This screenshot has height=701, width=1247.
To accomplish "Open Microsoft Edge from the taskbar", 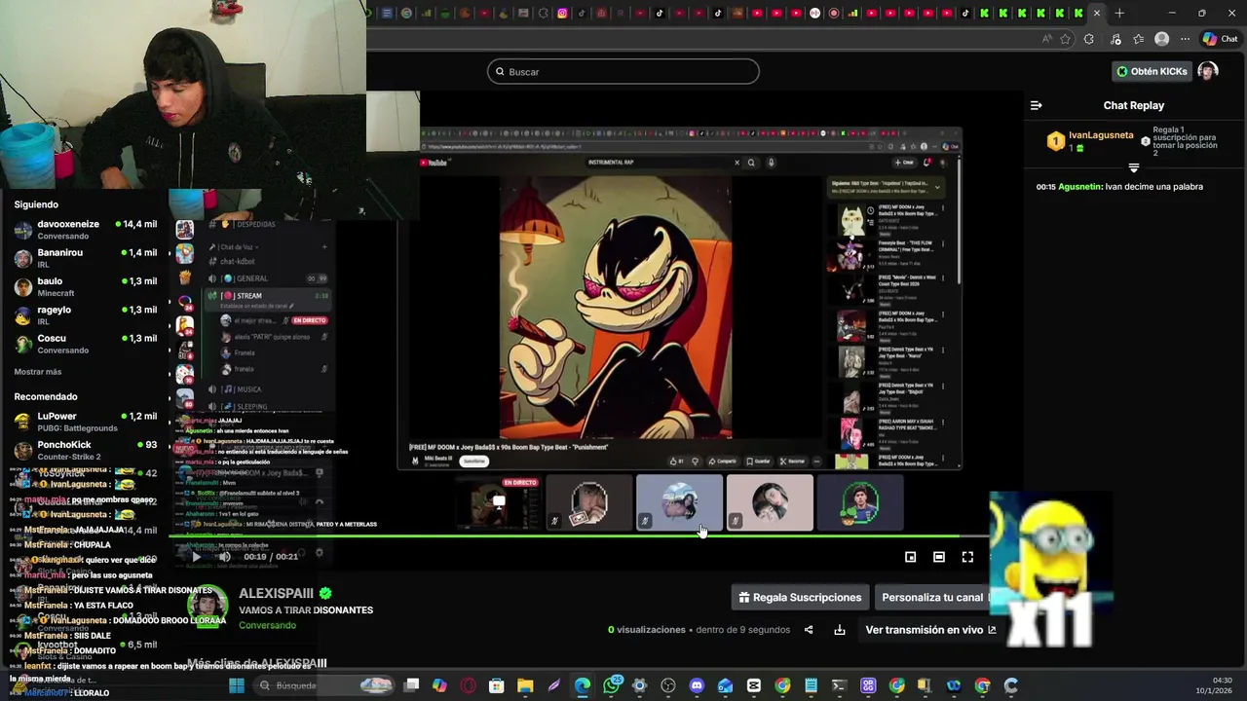I will coord(583,685).
